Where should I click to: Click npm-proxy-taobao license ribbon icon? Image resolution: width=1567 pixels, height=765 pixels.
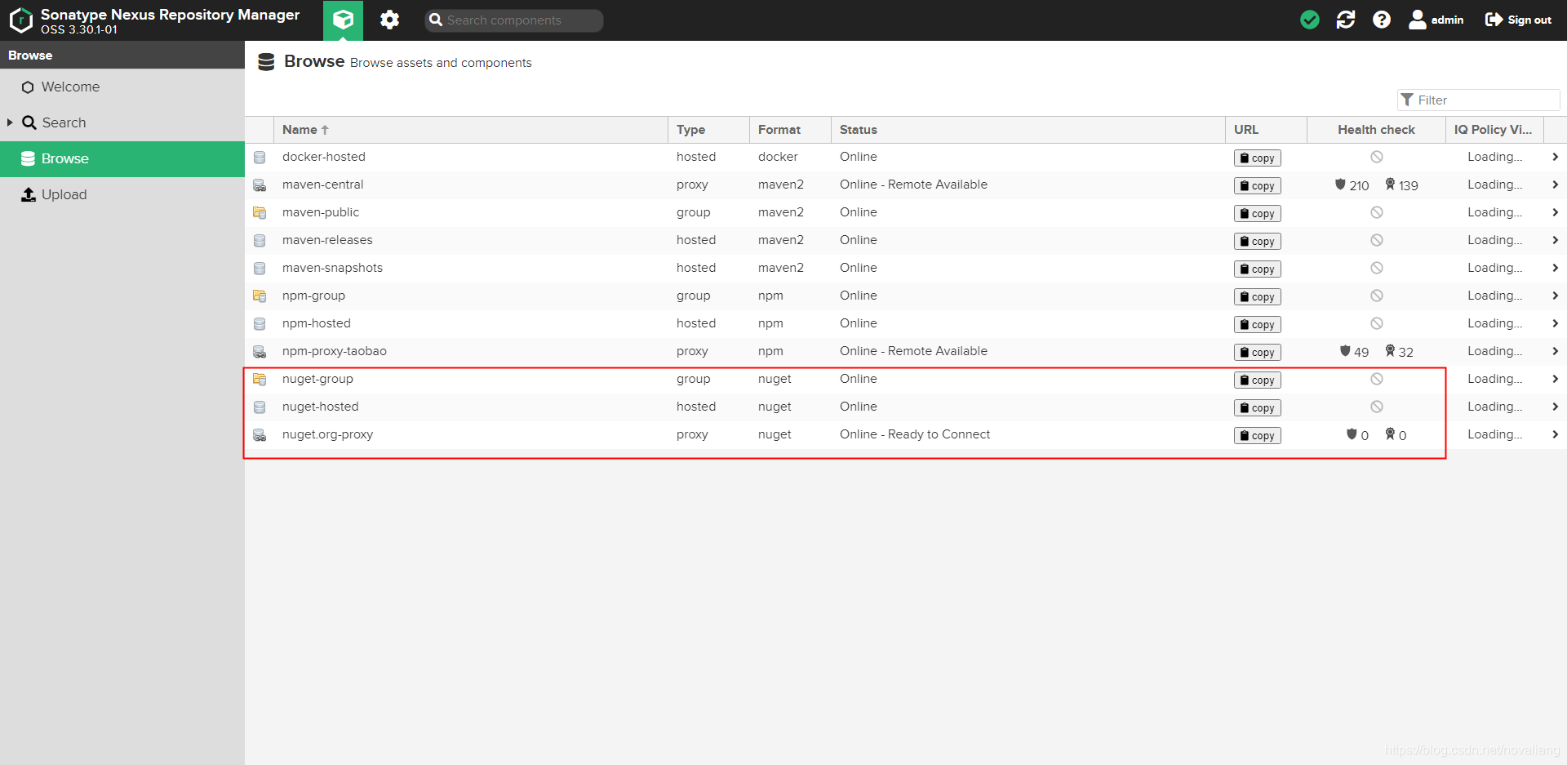pos(1390,351)
